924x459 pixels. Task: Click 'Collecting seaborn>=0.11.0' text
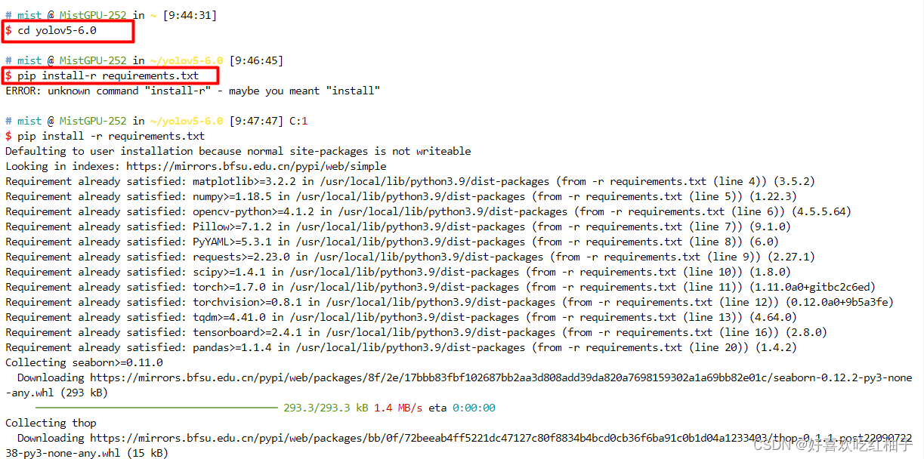click(84, 363)
